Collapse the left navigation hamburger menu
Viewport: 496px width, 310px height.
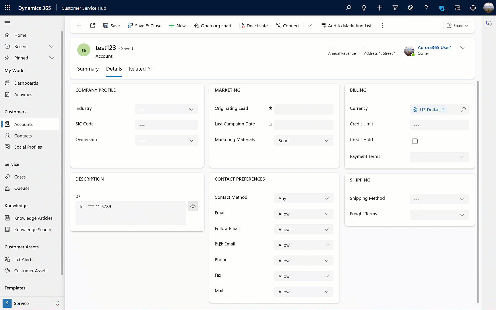pyautogui.click(x=7, y=23)
